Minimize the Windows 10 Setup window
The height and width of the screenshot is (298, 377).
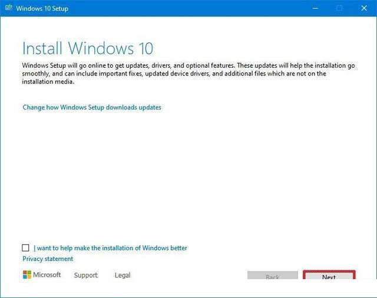(313, 8)
